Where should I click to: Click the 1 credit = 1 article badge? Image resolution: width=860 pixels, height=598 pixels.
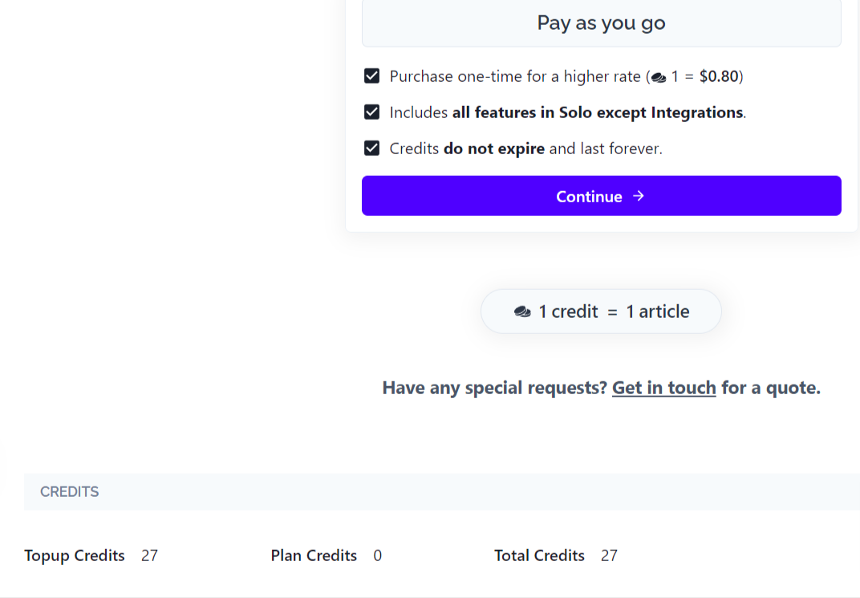601,311
